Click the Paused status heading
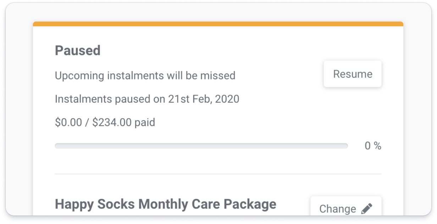The image size is (437, 224). (78, 50)
